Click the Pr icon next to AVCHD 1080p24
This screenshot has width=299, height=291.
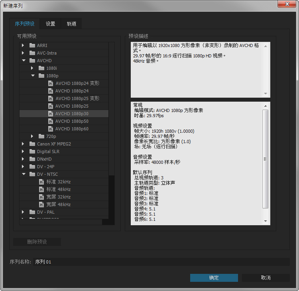point(51,91)
